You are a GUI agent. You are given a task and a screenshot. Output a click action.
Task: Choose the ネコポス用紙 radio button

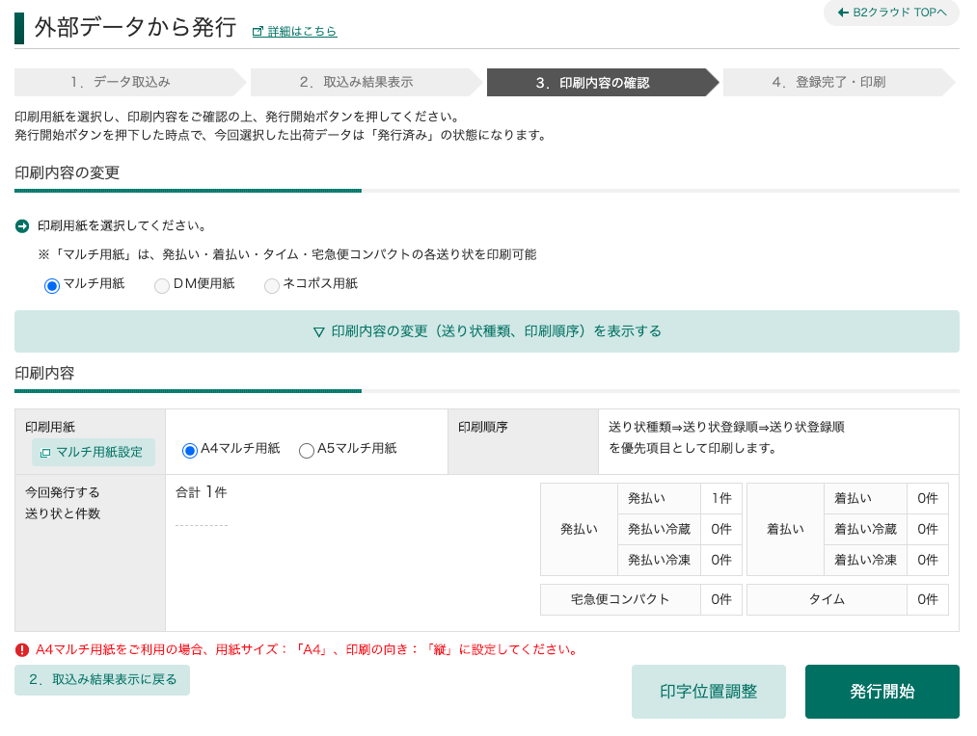(x=272, y=285)
